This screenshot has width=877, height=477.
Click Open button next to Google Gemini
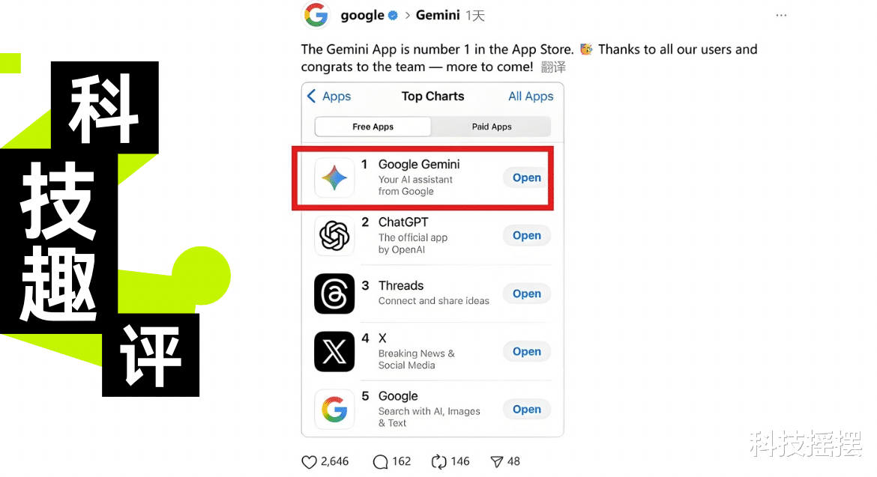point(527,177)
